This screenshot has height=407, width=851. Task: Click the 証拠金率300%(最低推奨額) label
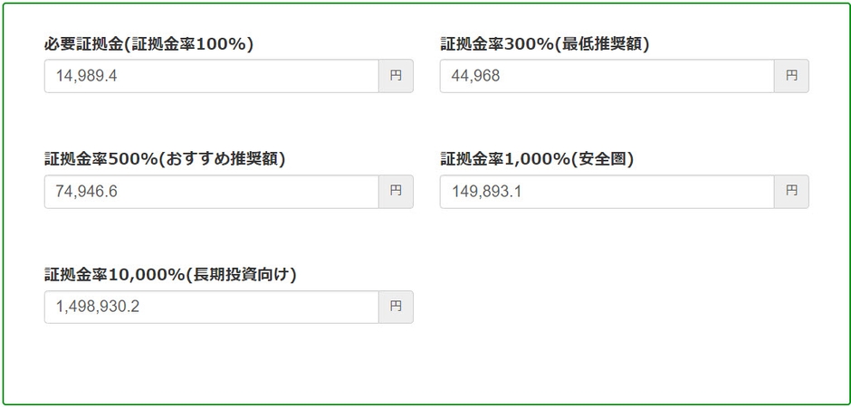[x=545, y=43]
